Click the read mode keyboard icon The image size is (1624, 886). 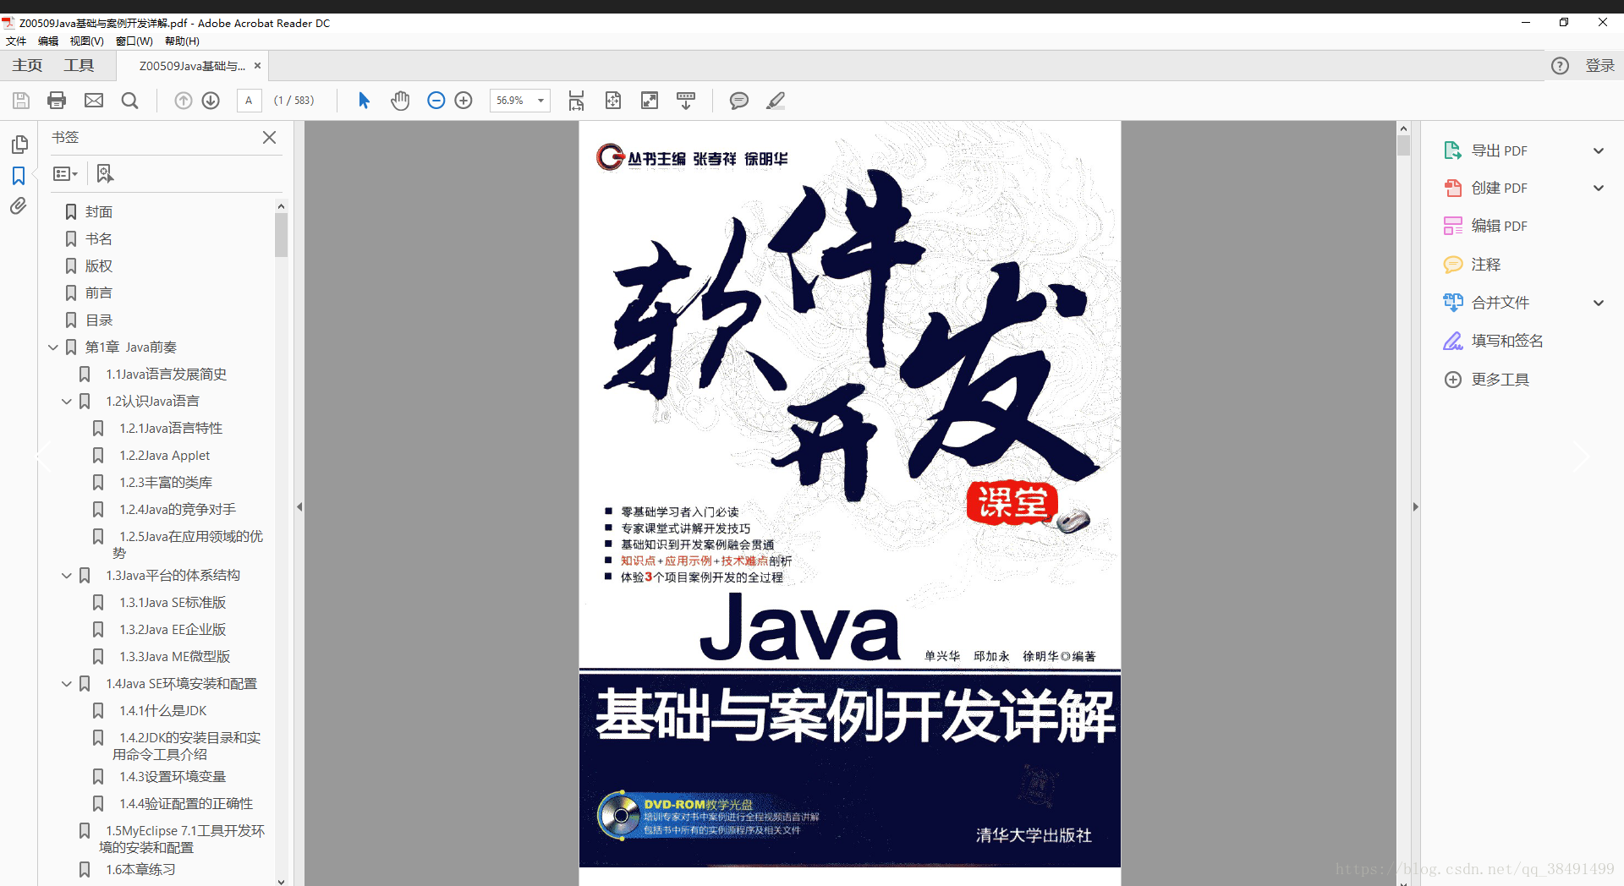point(686,101)
